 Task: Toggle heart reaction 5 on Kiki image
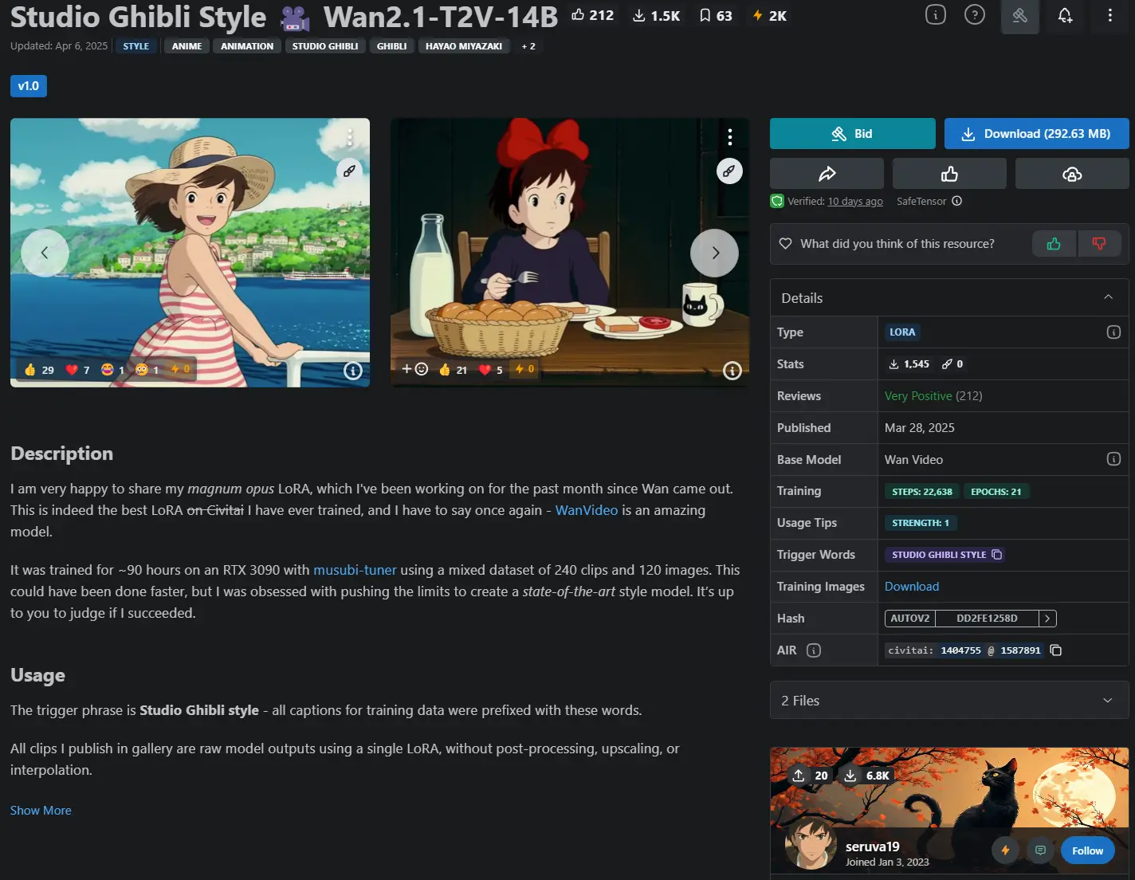tap(491, 370)
